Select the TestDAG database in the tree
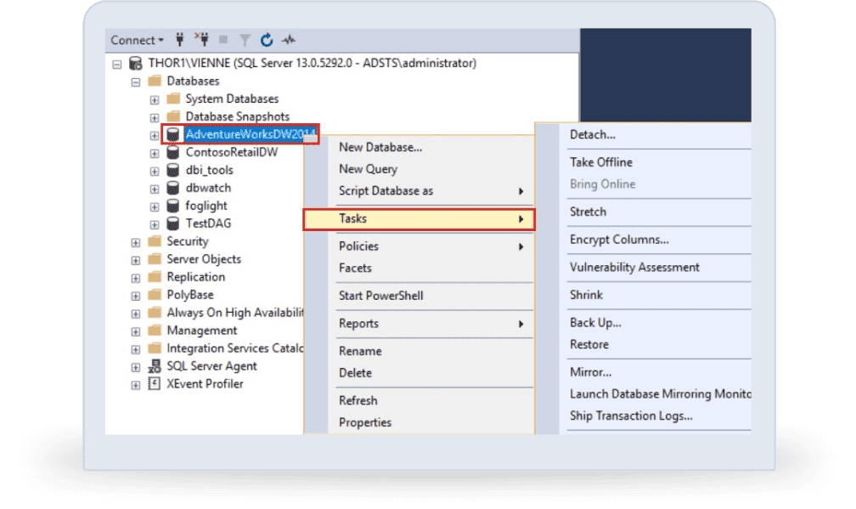This screenshot has width=856, height=509. click(x=208, y=223)
